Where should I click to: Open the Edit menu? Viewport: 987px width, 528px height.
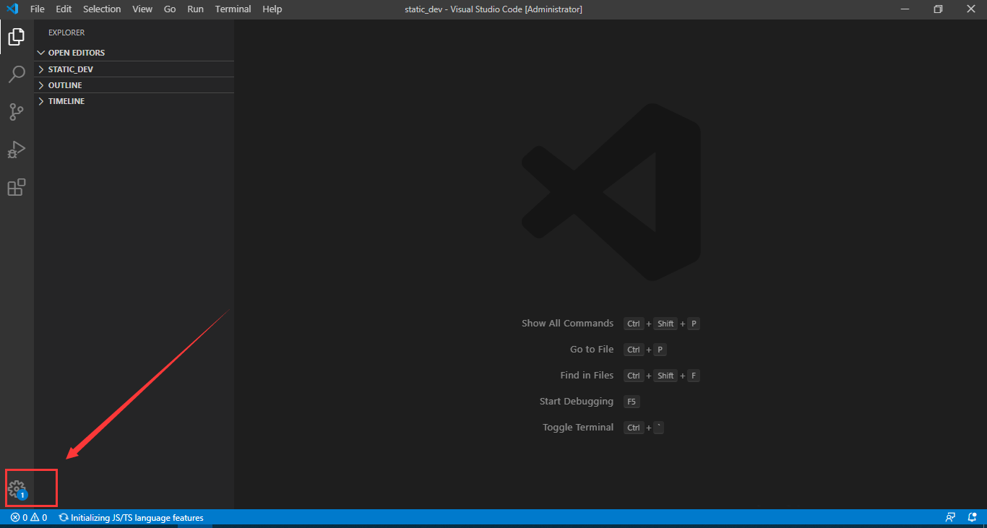(64, 9)
